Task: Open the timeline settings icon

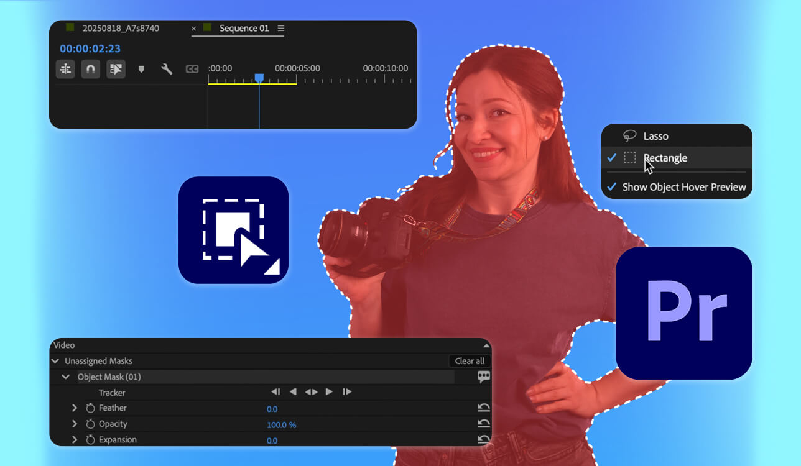Action: [x=65, y=69]
